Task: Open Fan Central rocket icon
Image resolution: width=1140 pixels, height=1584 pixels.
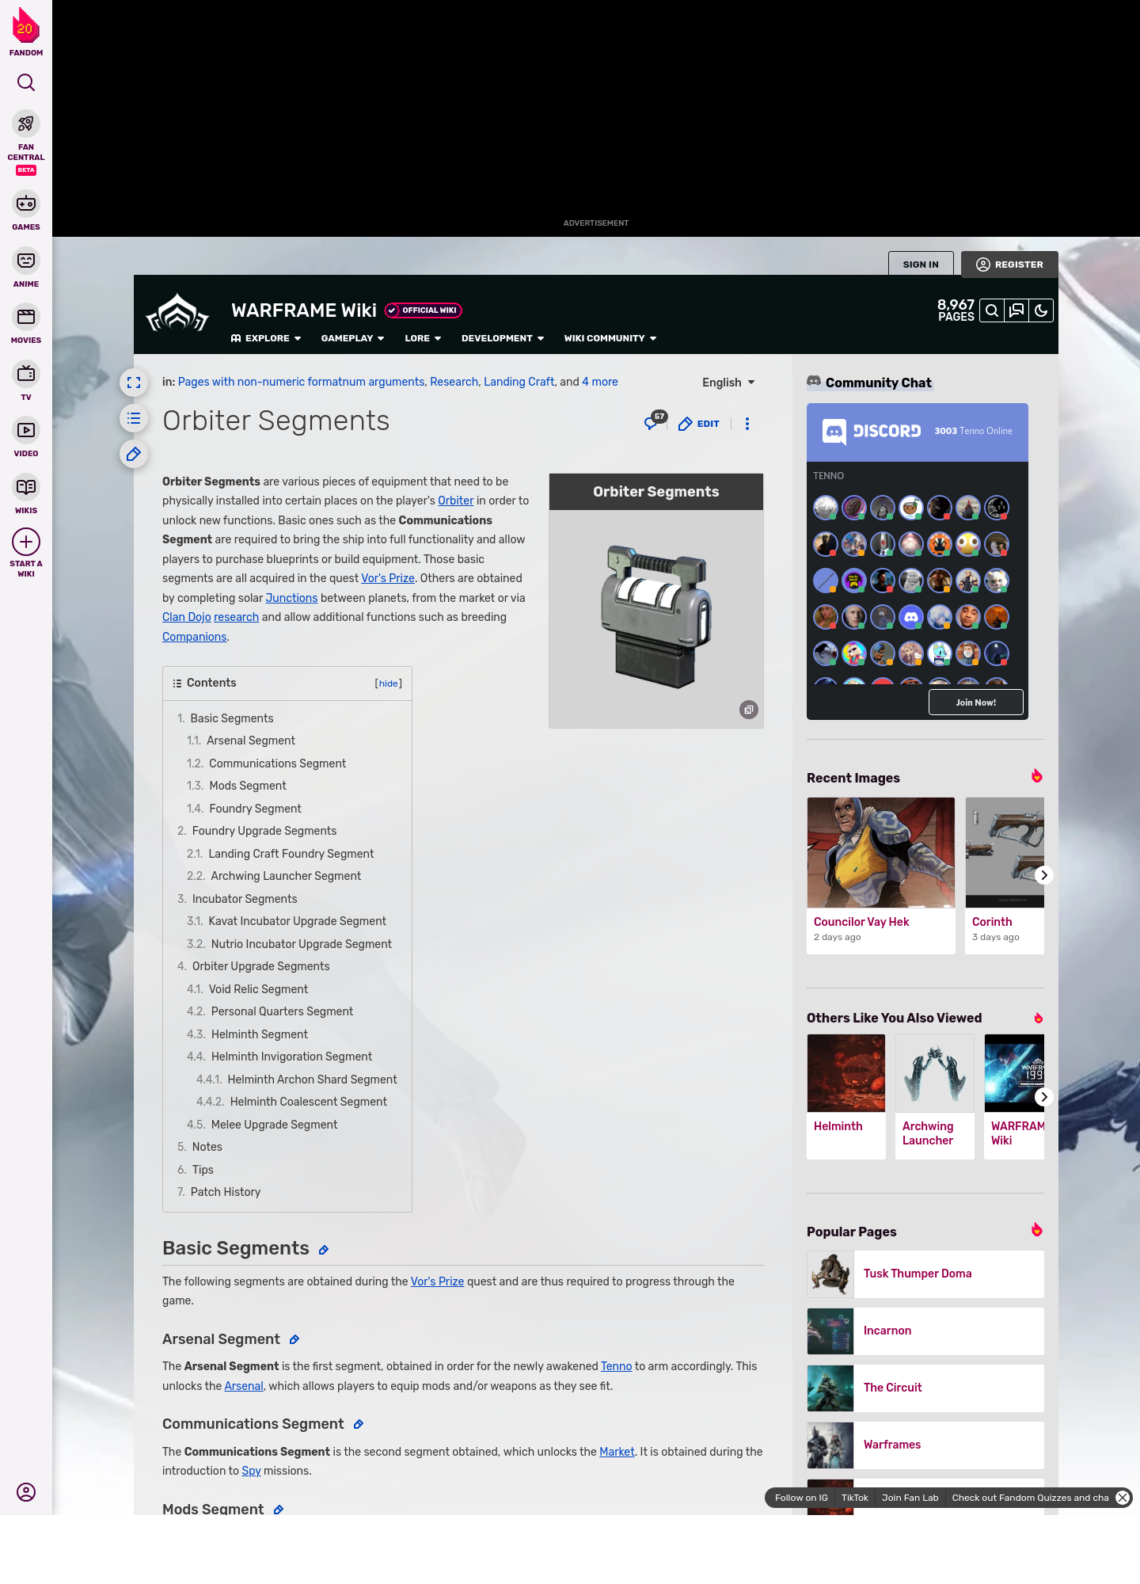Action: tap(26, 124)
